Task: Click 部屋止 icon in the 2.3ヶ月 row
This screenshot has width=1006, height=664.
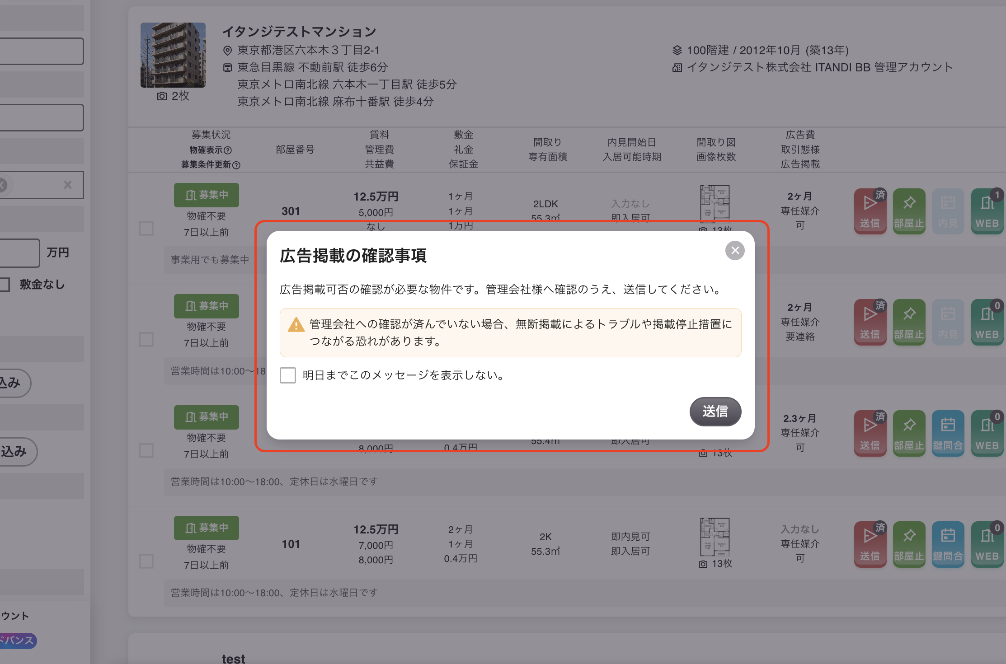Action: tap(909, 433)
